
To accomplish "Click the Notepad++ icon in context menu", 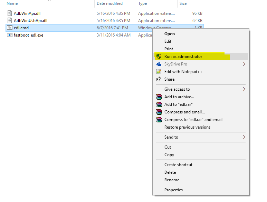I will (159, 72).
